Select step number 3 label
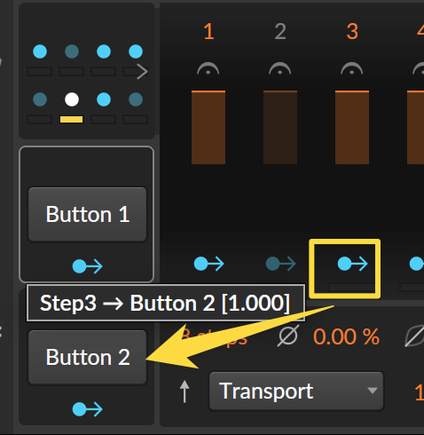Viewport: 424px width, 435px height. [x=352, y=31]
